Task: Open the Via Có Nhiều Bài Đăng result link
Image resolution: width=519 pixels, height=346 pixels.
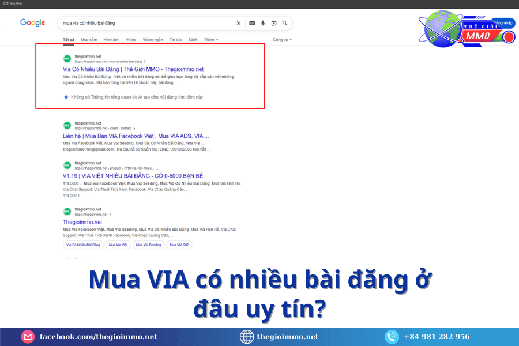Action: [x=133, y=69]
